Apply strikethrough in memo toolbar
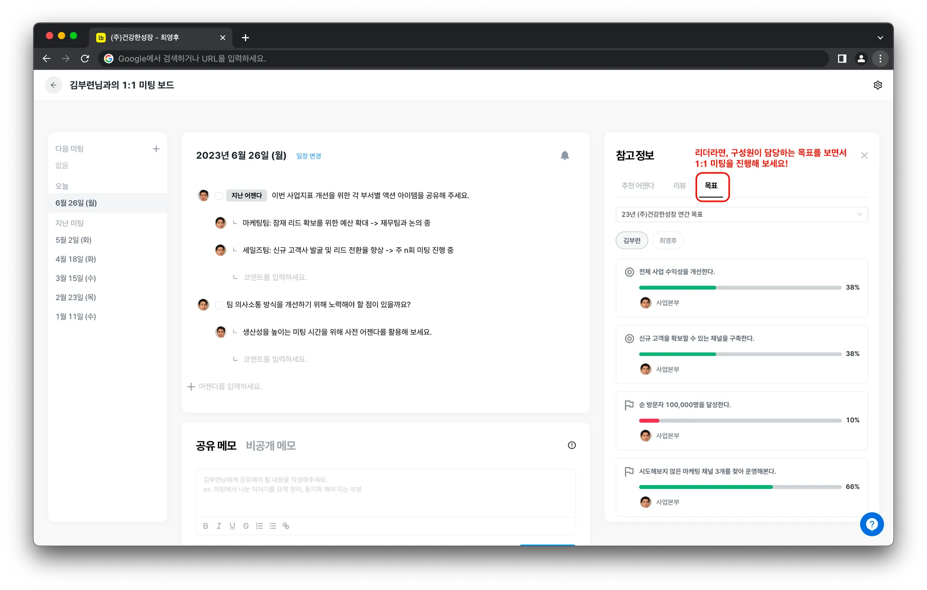927x590 pixels. tap(246, 526)
